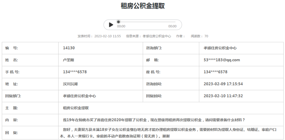Select the reference number 14130
Viewport: 285px width, 140px height.
(x=69, y=48)
